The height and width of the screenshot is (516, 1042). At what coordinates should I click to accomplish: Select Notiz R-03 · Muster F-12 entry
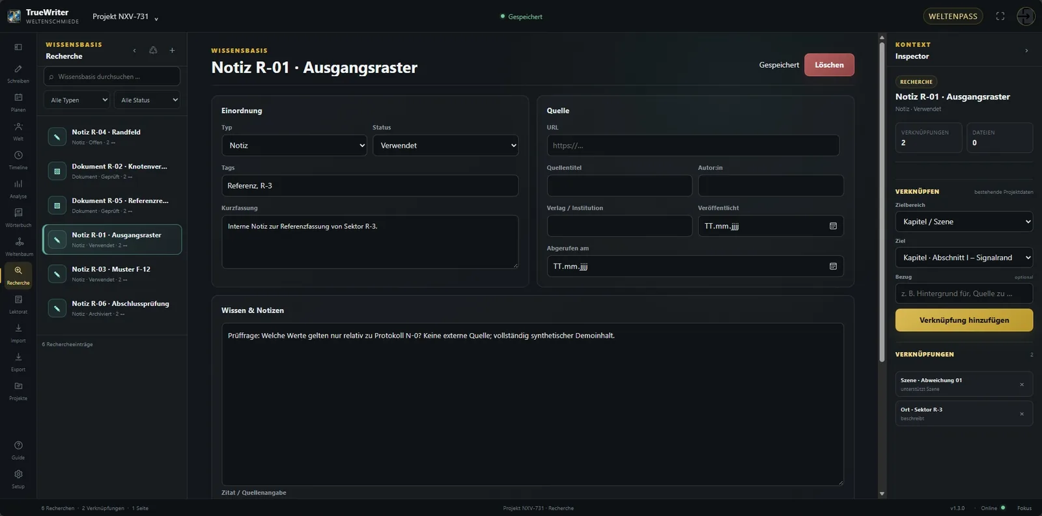(x=112, y=274)
